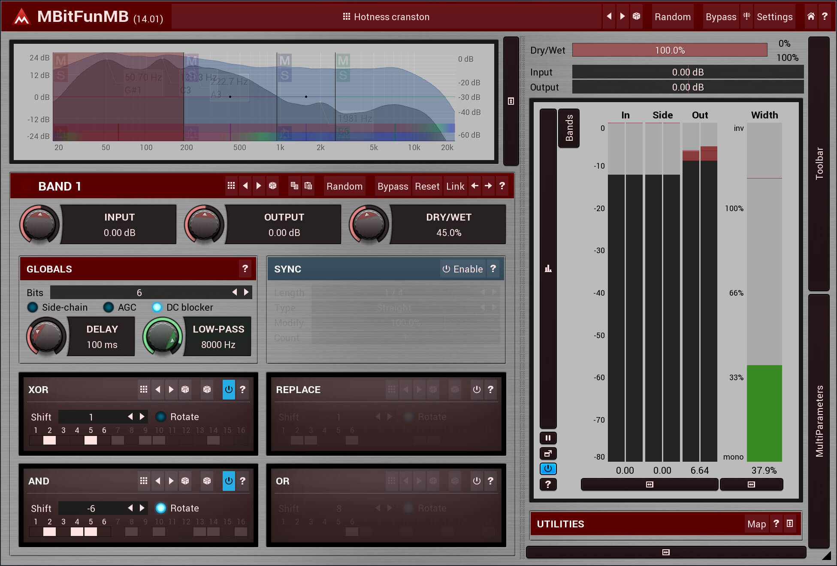Adjust global Dry/Wet slider

tap(670, 50)
